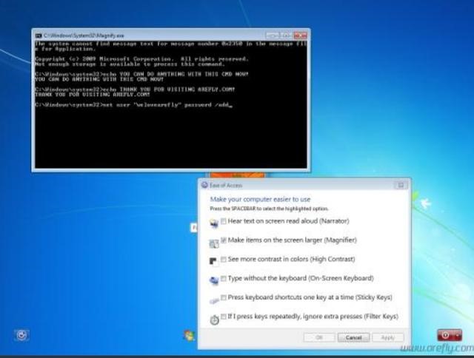
Task: Click the Narrator icon in Ease of Access
Action: (214, 222)
